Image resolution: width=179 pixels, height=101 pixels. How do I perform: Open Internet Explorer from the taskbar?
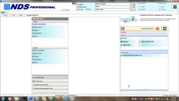37,99
